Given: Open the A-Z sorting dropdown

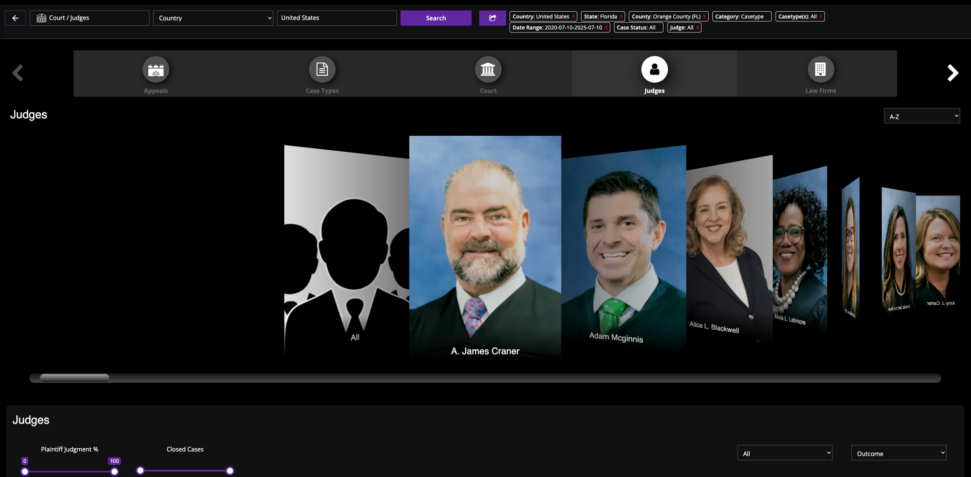Looking at the screenshot, I should [x=921, y=116].
